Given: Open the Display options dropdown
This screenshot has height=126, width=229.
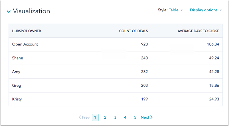Looking at the screenshot, I should click(x=206, y=10).
